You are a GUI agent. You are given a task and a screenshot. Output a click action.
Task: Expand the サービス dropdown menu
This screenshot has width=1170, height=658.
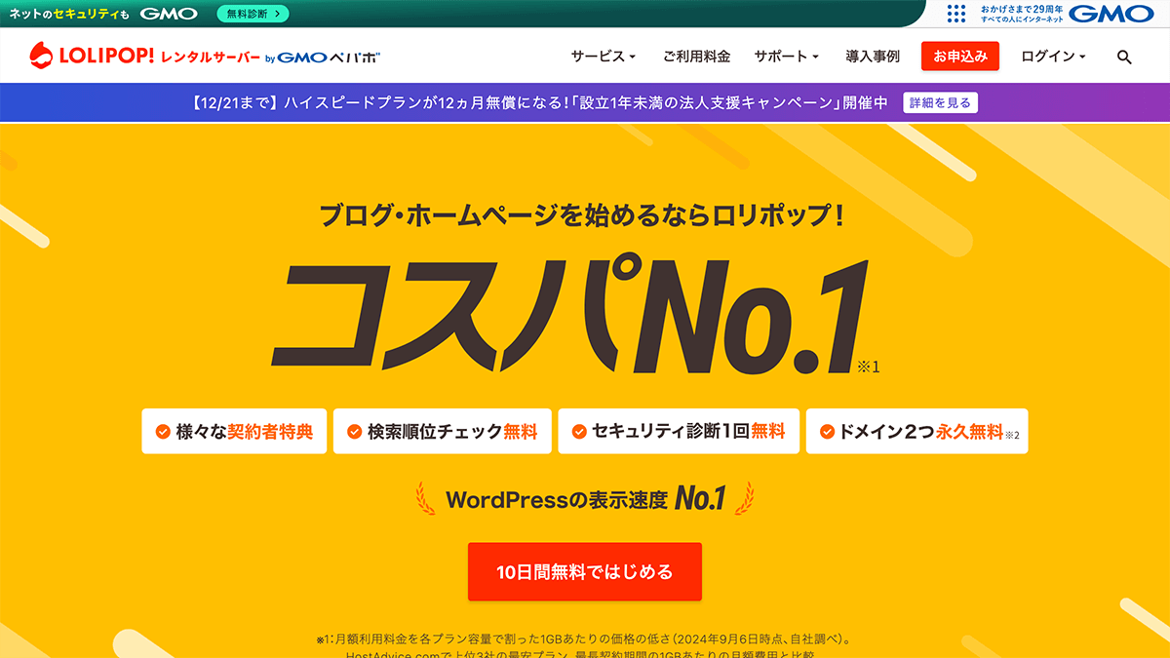pyautogui.click(x=603, y=57)
